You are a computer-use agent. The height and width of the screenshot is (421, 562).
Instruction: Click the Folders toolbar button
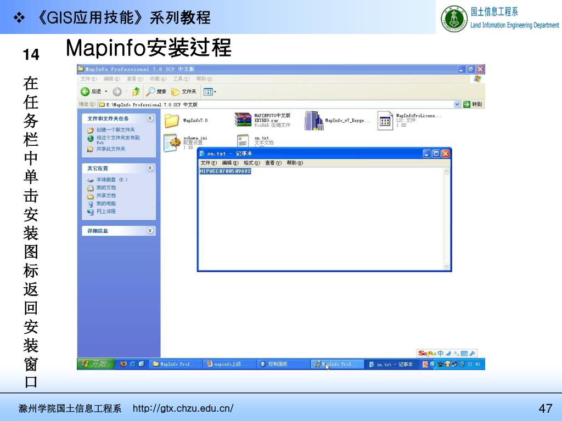point(184,92)
